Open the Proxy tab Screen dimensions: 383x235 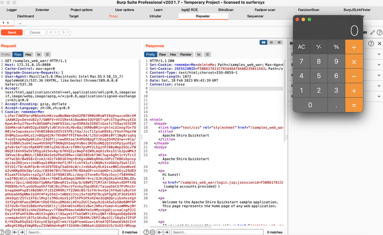(113, 16)
